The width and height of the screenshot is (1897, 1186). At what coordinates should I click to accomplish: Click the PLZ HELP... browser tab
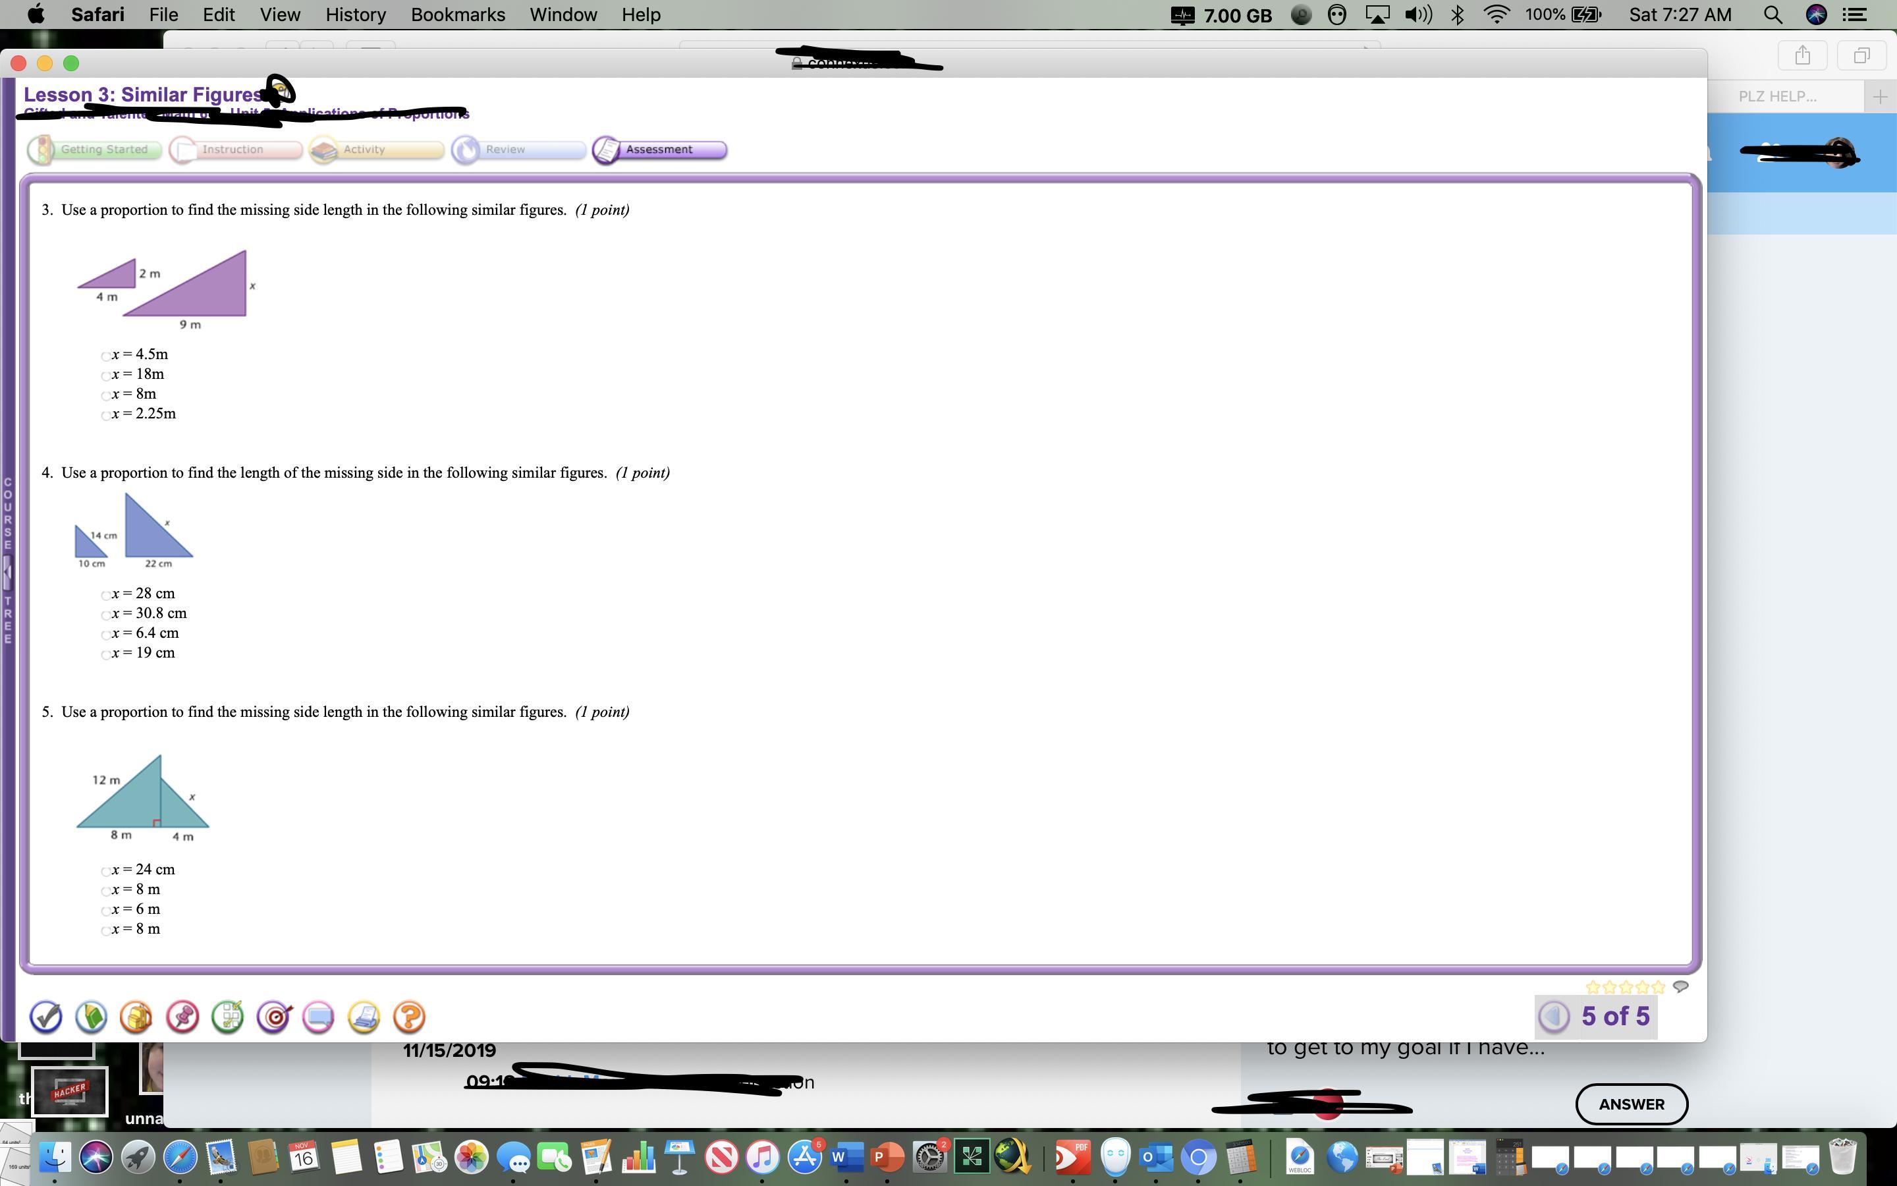click(1776, 96)
